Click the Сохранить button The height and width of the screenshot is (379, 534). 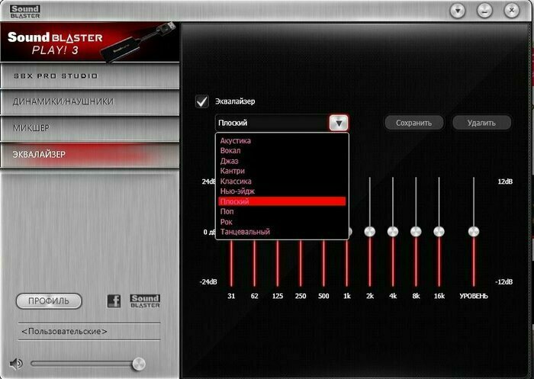click(x=413, y=123)
